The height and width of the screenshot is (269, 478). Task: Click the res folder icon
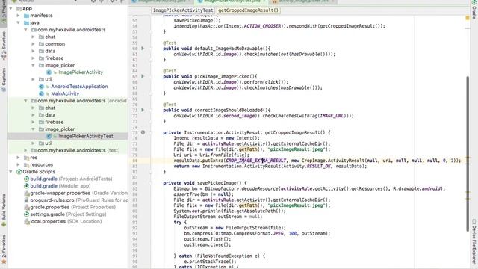click(x=27, y=158)
